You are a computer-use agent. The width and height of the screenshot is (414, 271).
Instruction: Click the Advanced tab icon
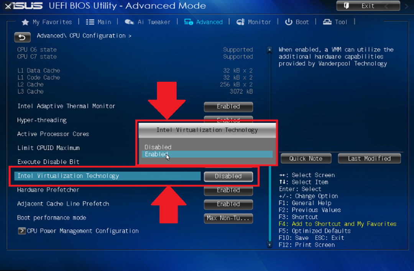pyautogui.click(x=189, y=22)
